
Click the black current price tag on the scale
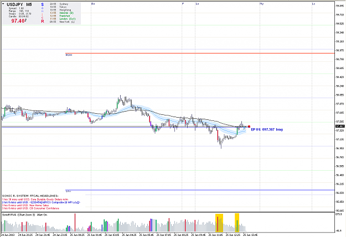tap(340, 126)
